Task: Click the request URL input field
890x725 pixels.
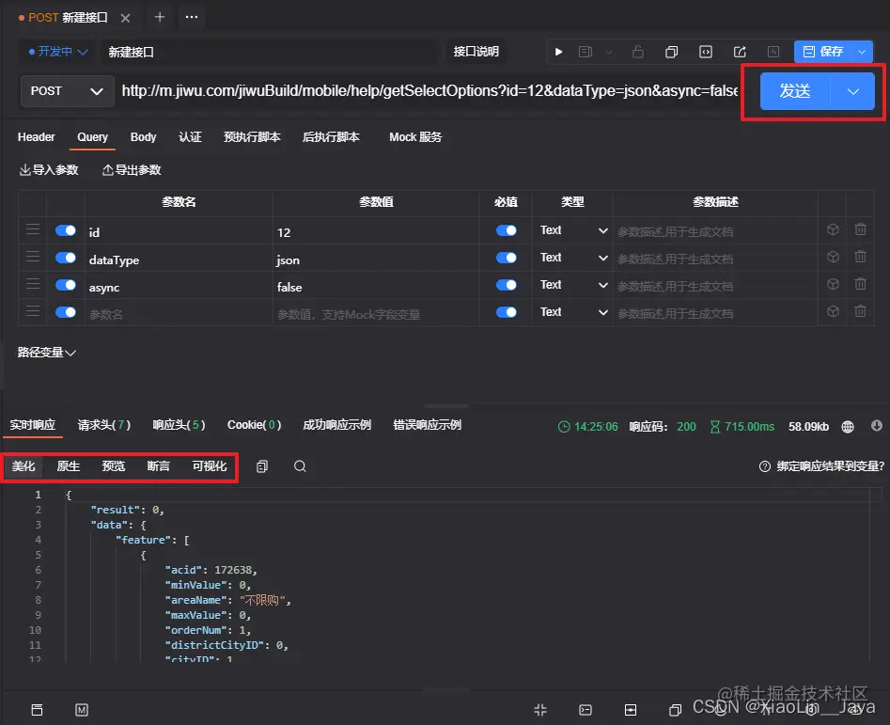Action: [x=429, y=91]
